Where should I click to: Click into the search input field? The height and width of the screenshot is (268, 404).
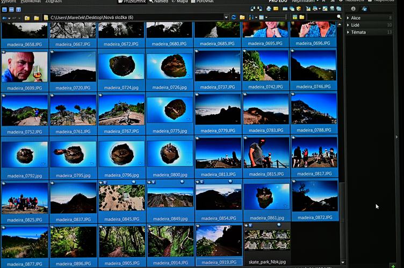point(322,17)
